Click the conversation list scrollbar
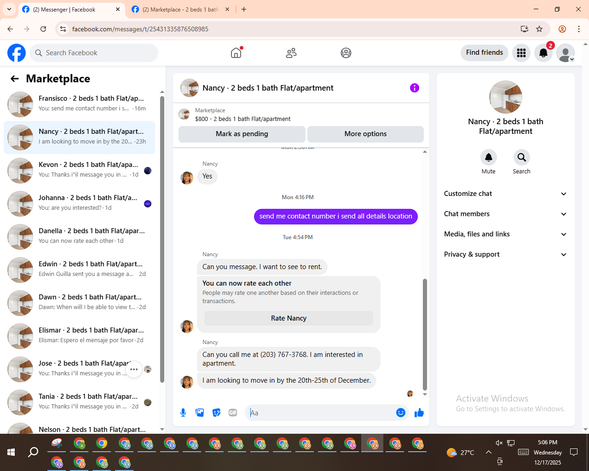589x471 pixels. 162,239
